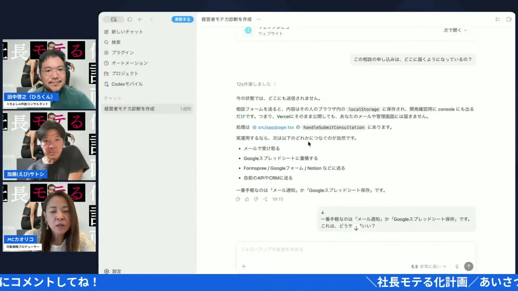This screenshot has width=518, height=291.
Task: Click the magnifier icon beside 検索
Action: (106, 42)
